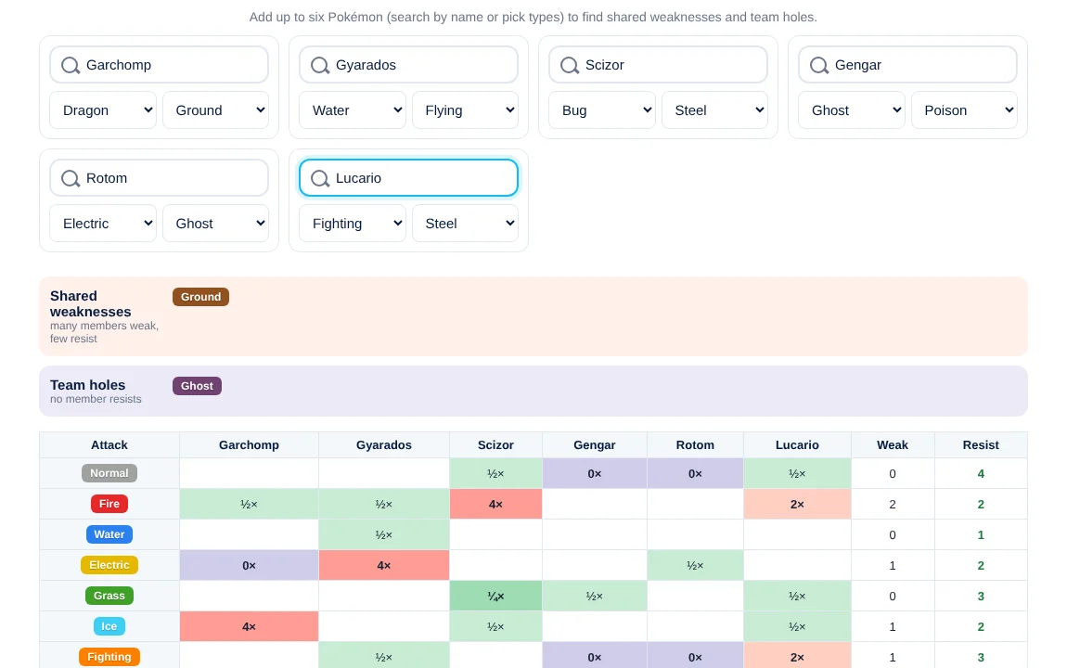Open Scizor's Steel type dropdown
This screenshot has width=1067, height=668.
click(714, 110)
